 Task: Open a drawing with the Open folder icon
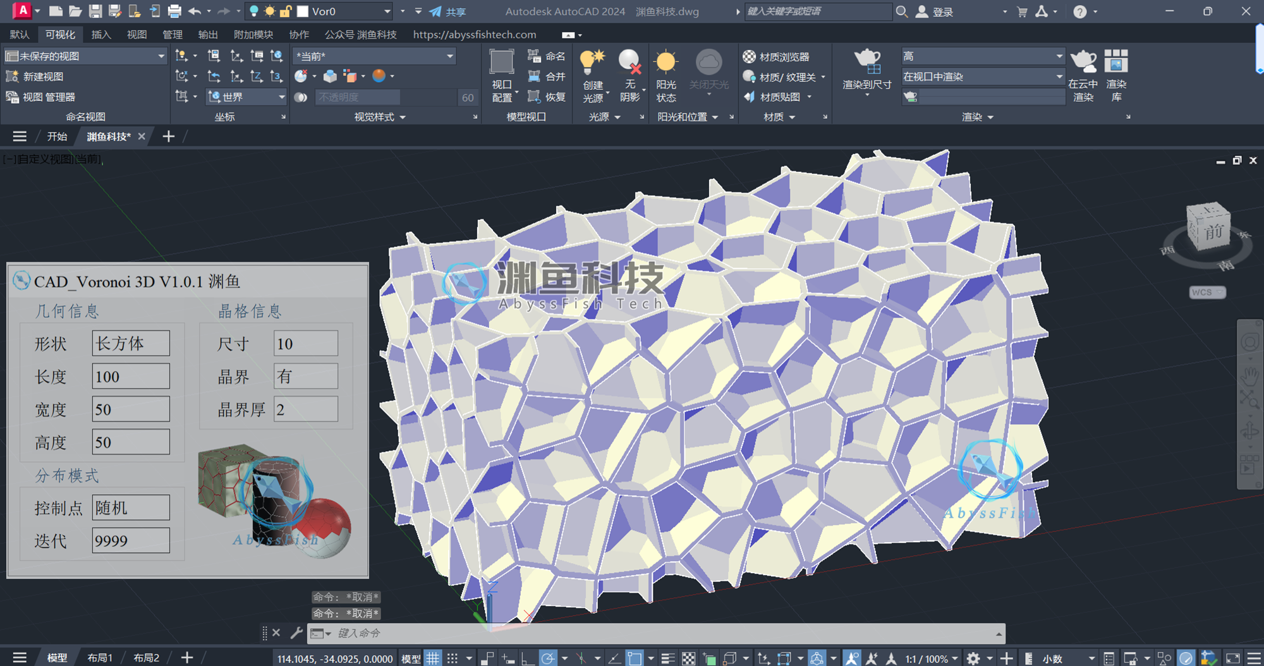click(x=75, y=11)
